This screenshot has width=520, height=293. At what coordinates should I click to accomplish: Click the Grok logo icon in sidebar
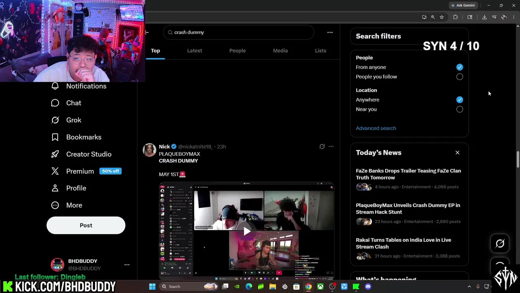pyautogui.click(x=55, y=120)
